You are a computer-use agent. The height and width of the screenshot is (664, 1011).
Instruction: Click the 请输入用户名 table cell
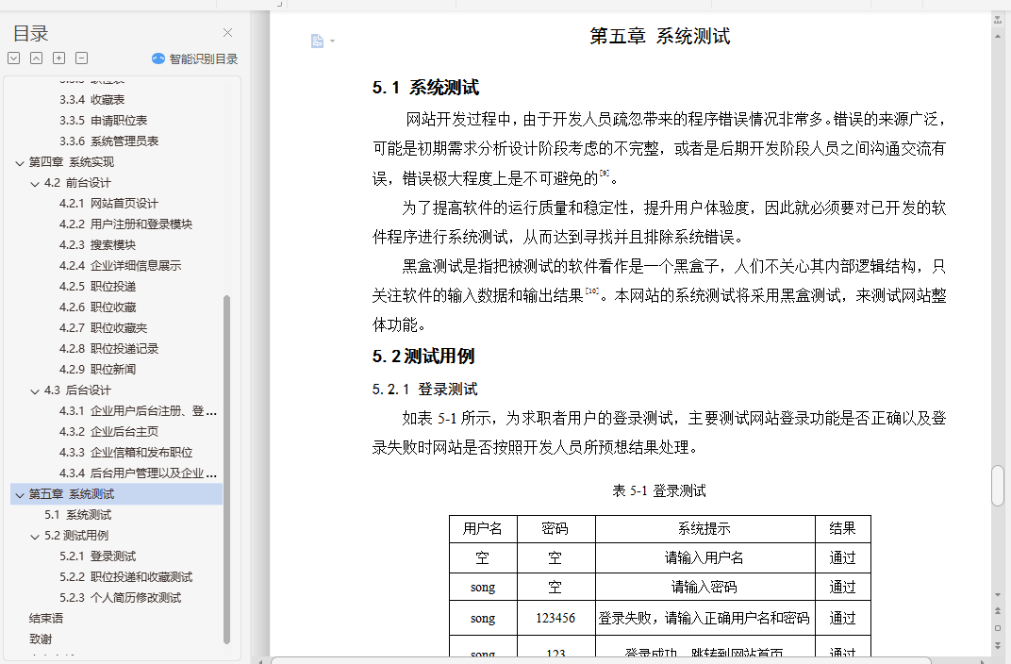pyautogui.click(x=704, y=557)
